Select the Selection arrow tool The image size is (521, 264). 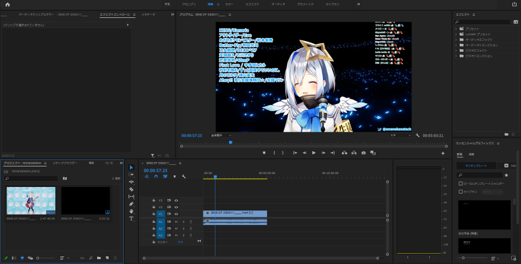(131, 168)
